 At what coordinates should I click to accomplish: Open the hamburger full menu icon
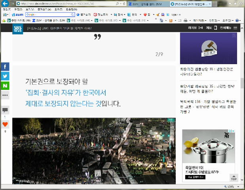(236, 28)
